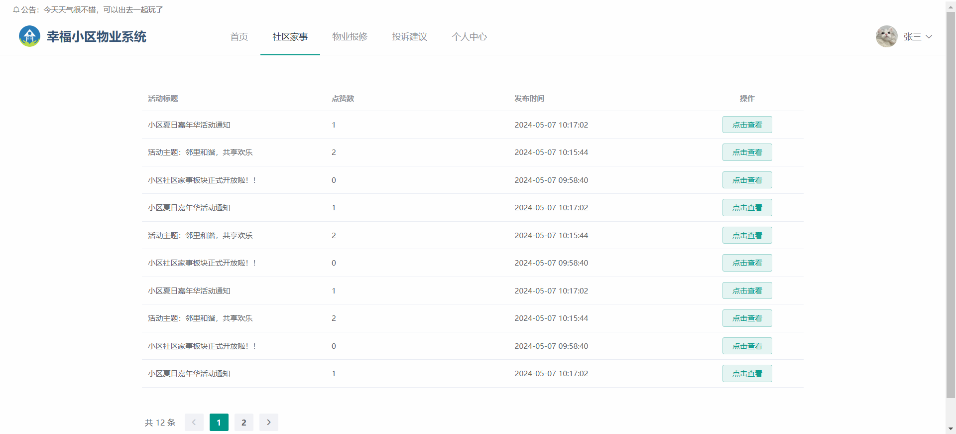Go to next page with right chevron
This screenshot has width=956, height=434.
click(x=269, y=423)
